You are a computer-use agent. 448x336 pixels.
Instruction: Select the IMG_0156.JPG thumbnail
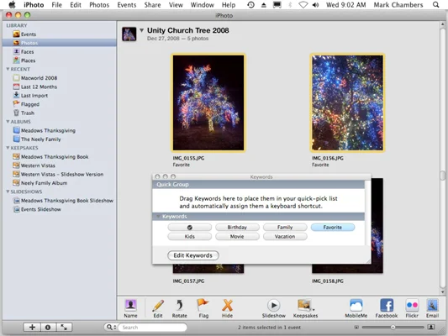pyautogui.click(x=347, y=102)
